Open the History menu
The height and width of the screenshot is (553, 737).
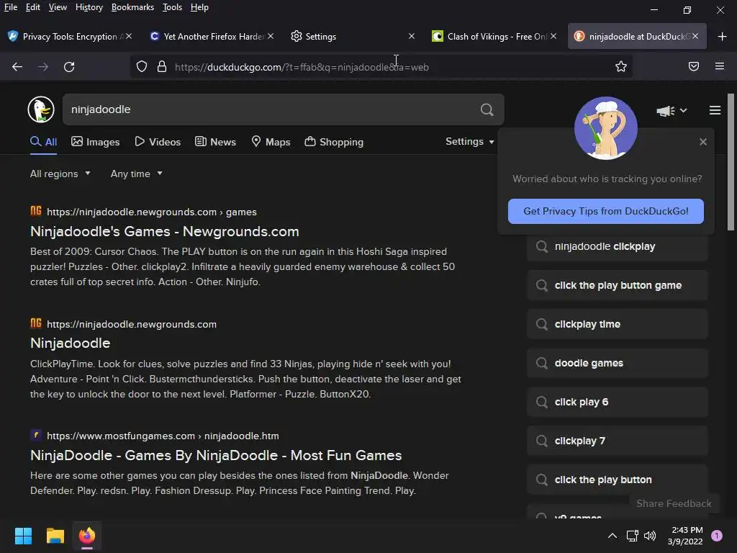pos(89,7)
